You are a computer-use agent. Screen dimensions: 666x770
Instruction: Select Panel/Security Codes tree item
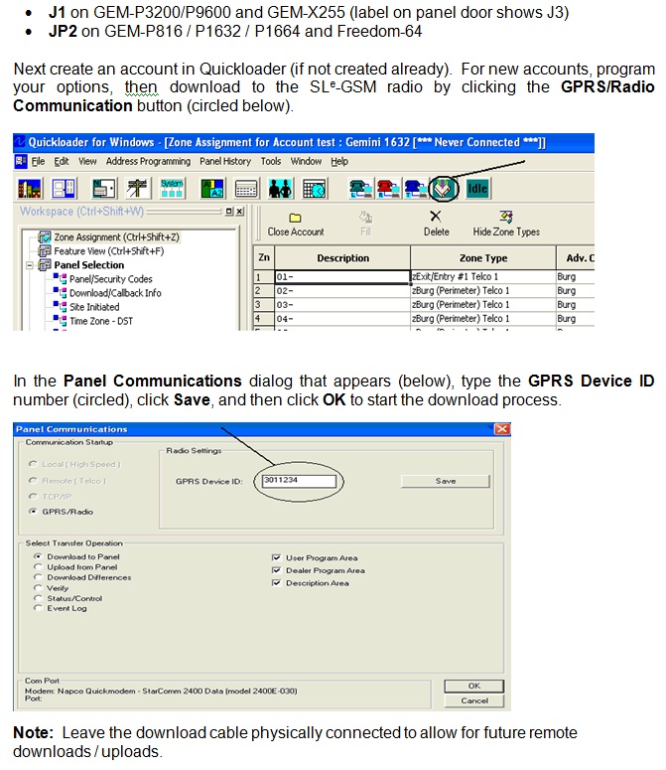tap(110, 279)
